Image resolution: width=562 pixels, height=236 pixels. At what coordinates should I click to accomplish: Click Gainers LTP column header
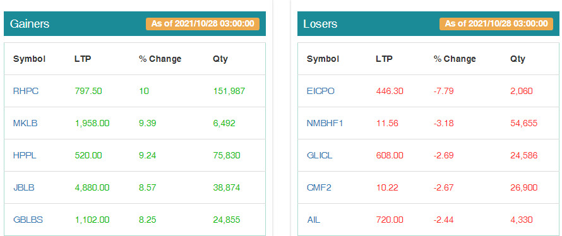(x=83, y=59)
